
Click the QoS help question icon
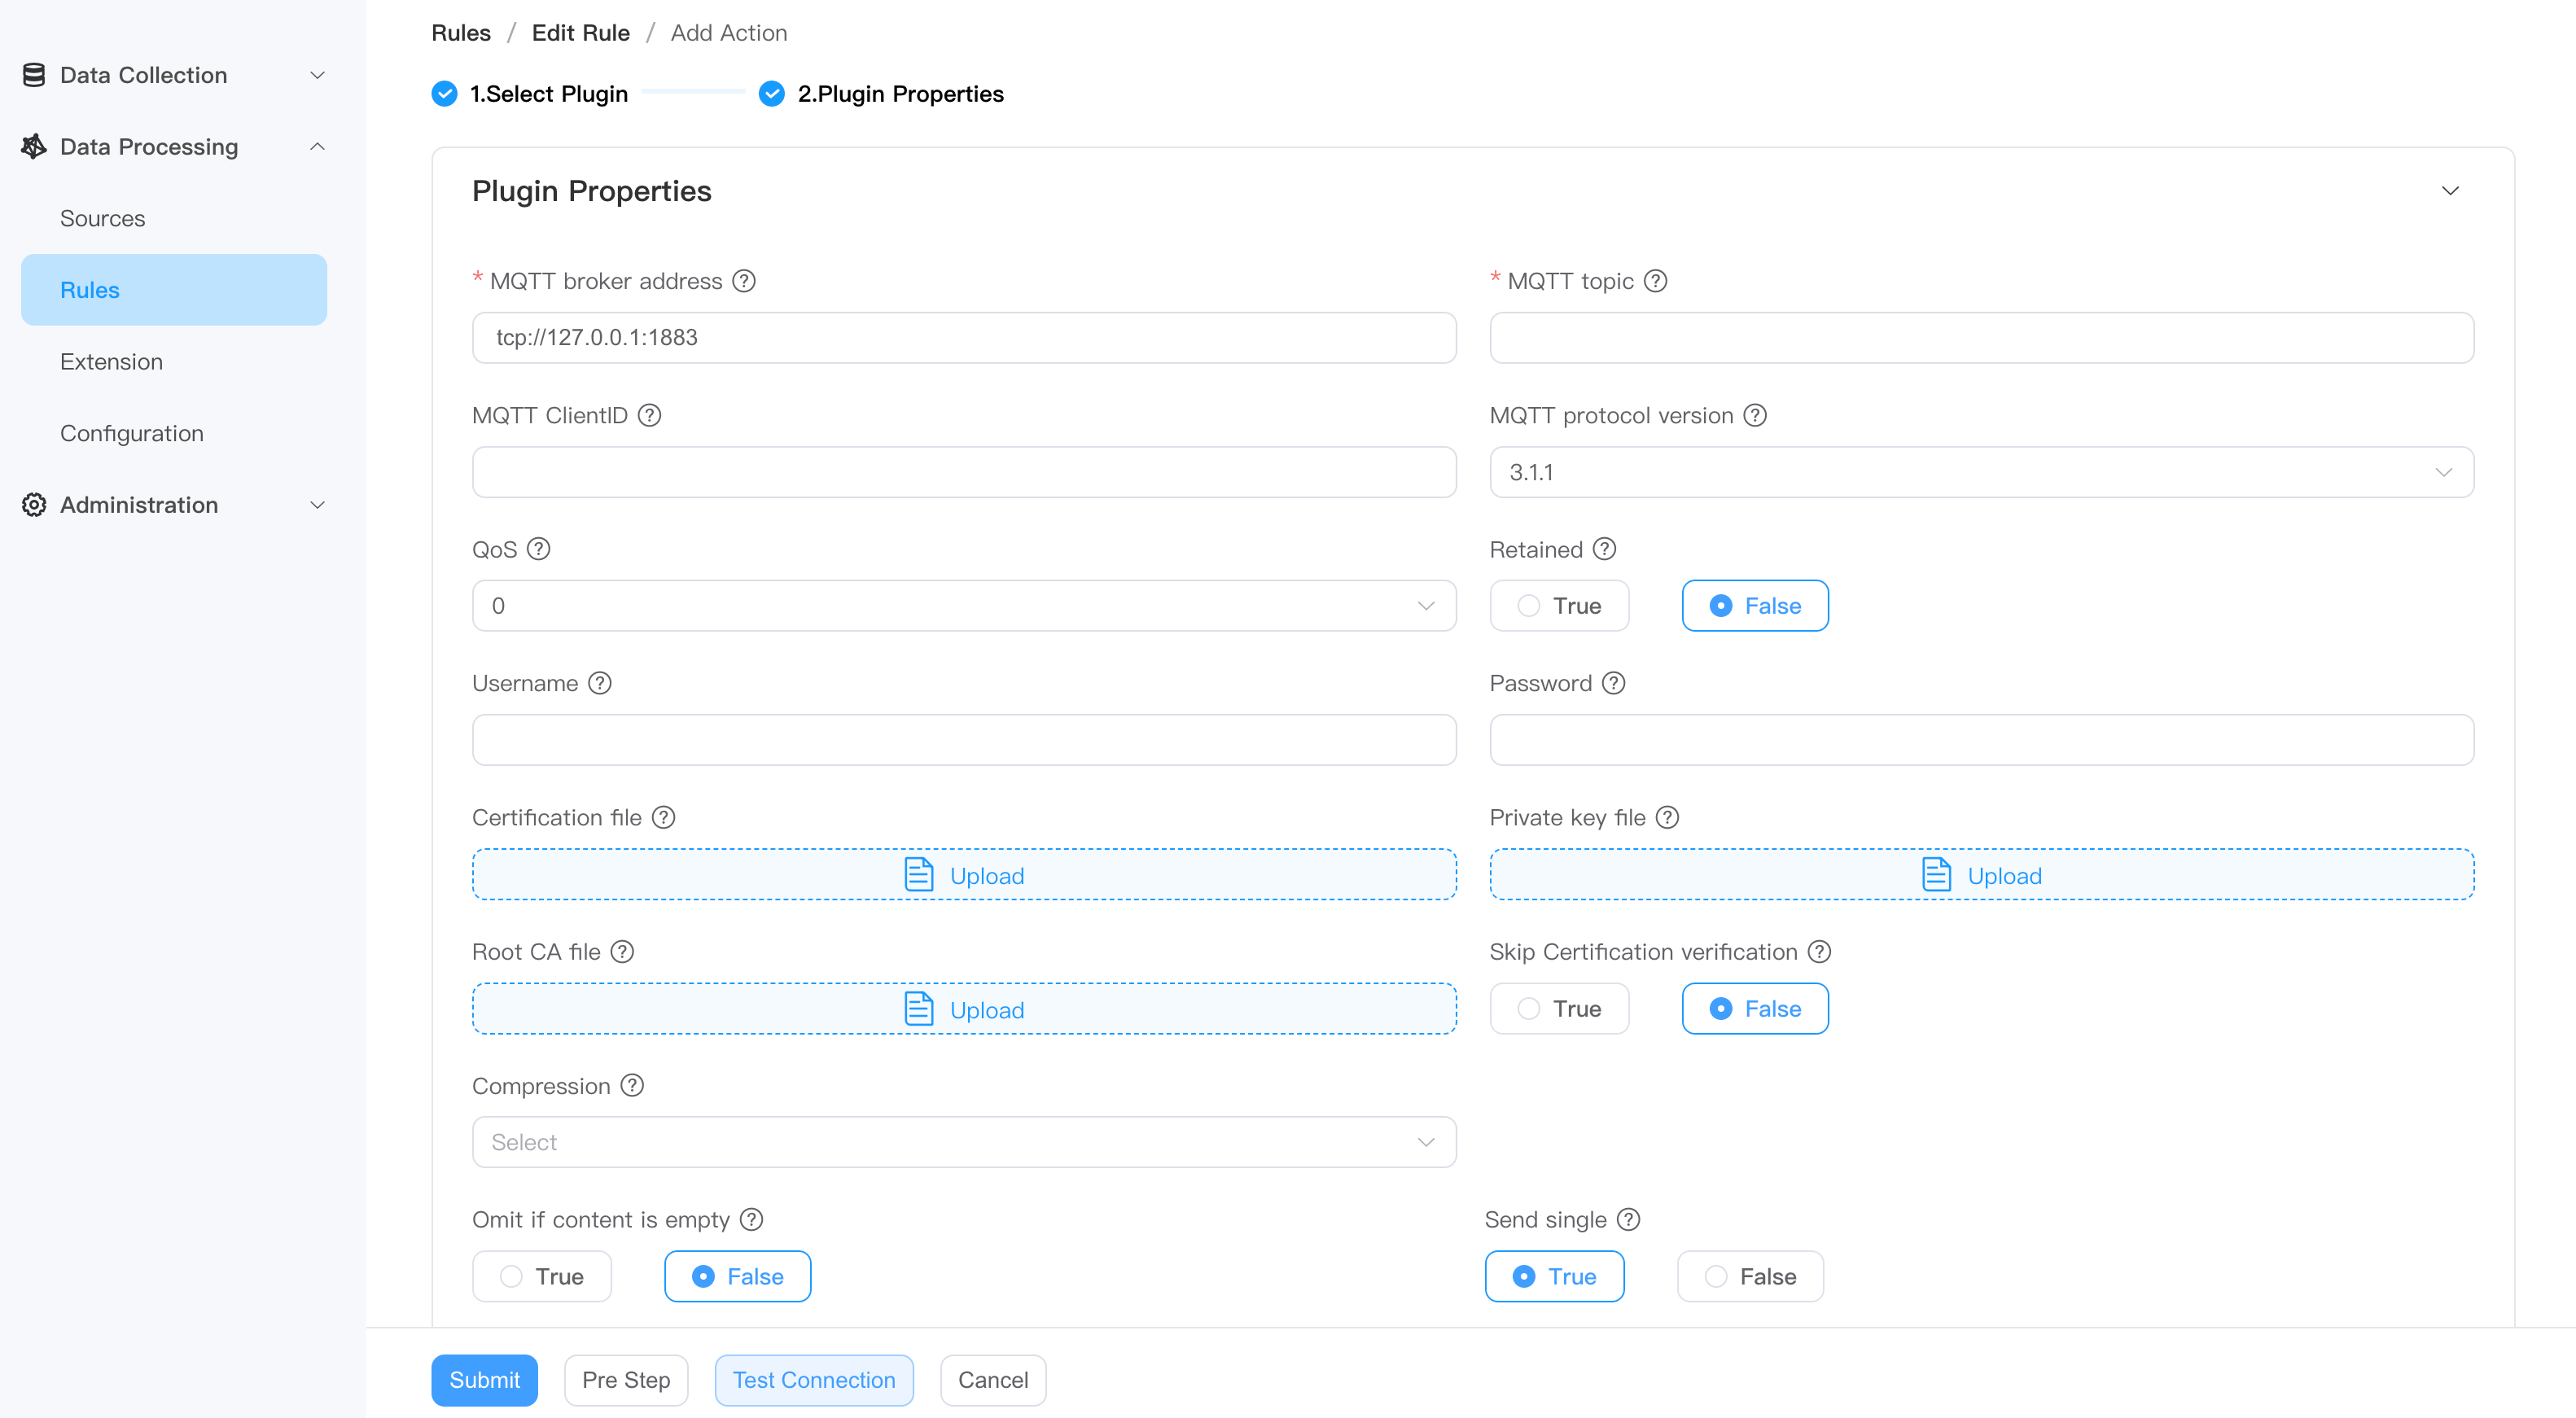(x=538, y=549)
